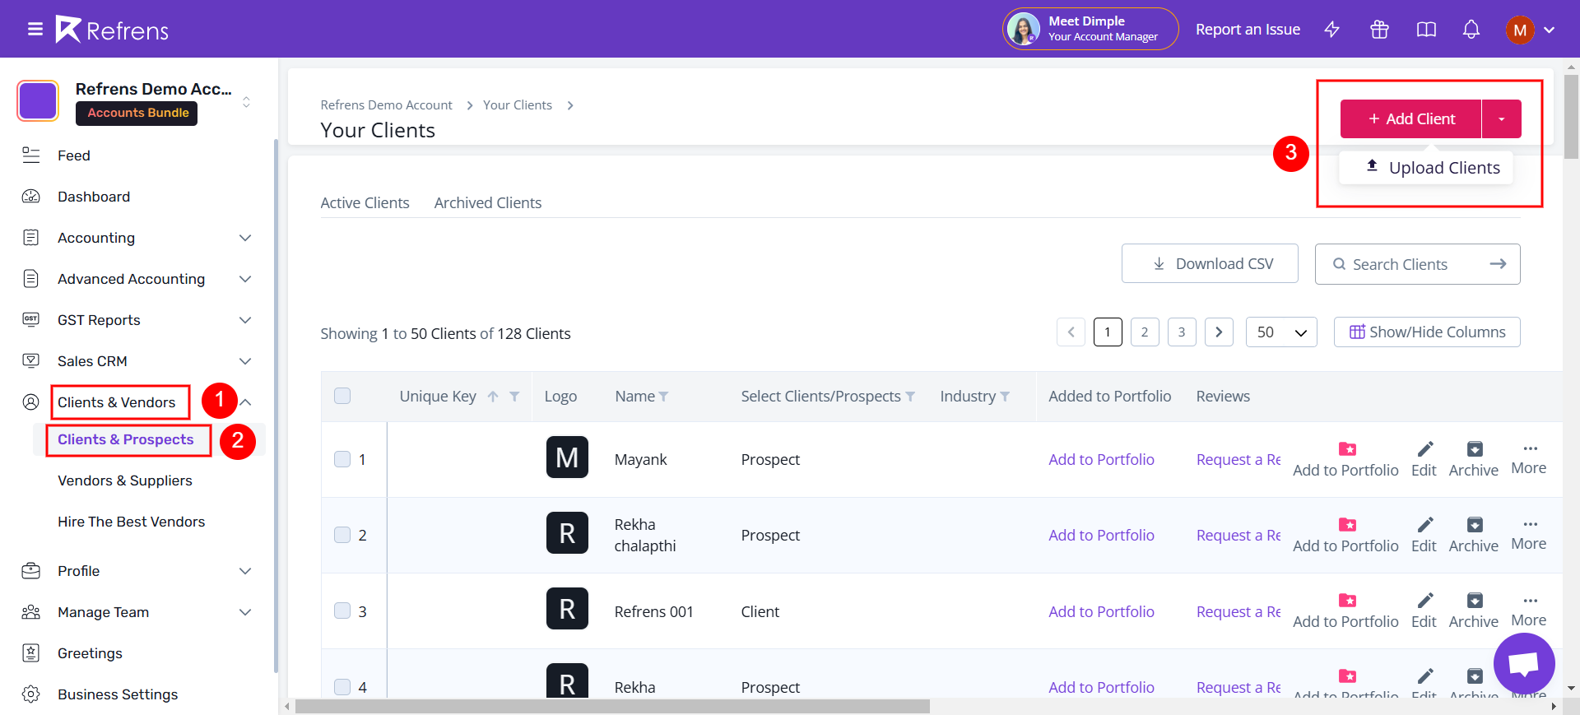Select Clients & Prospects in sidebar
The height and width of the screenshot is (715, 1580).
point(126,439)
